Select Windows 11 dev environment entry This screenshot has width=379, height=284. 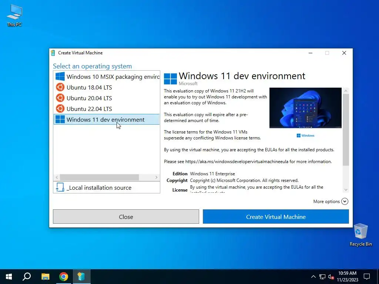(107, 119)
